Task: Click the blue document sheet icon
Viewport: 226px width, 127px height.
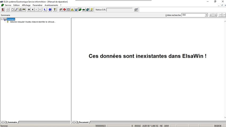Action: (x=68, y=10)
